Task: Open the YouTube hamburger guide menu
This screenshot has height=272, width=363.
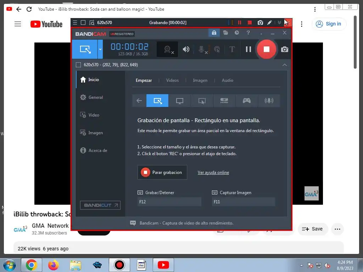Action: [18, 24]
